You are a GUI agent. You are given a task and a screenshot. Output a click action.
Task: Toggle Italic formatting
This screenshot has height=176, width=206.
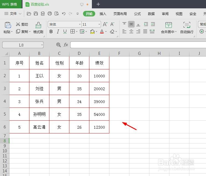[x=58, y=31]
